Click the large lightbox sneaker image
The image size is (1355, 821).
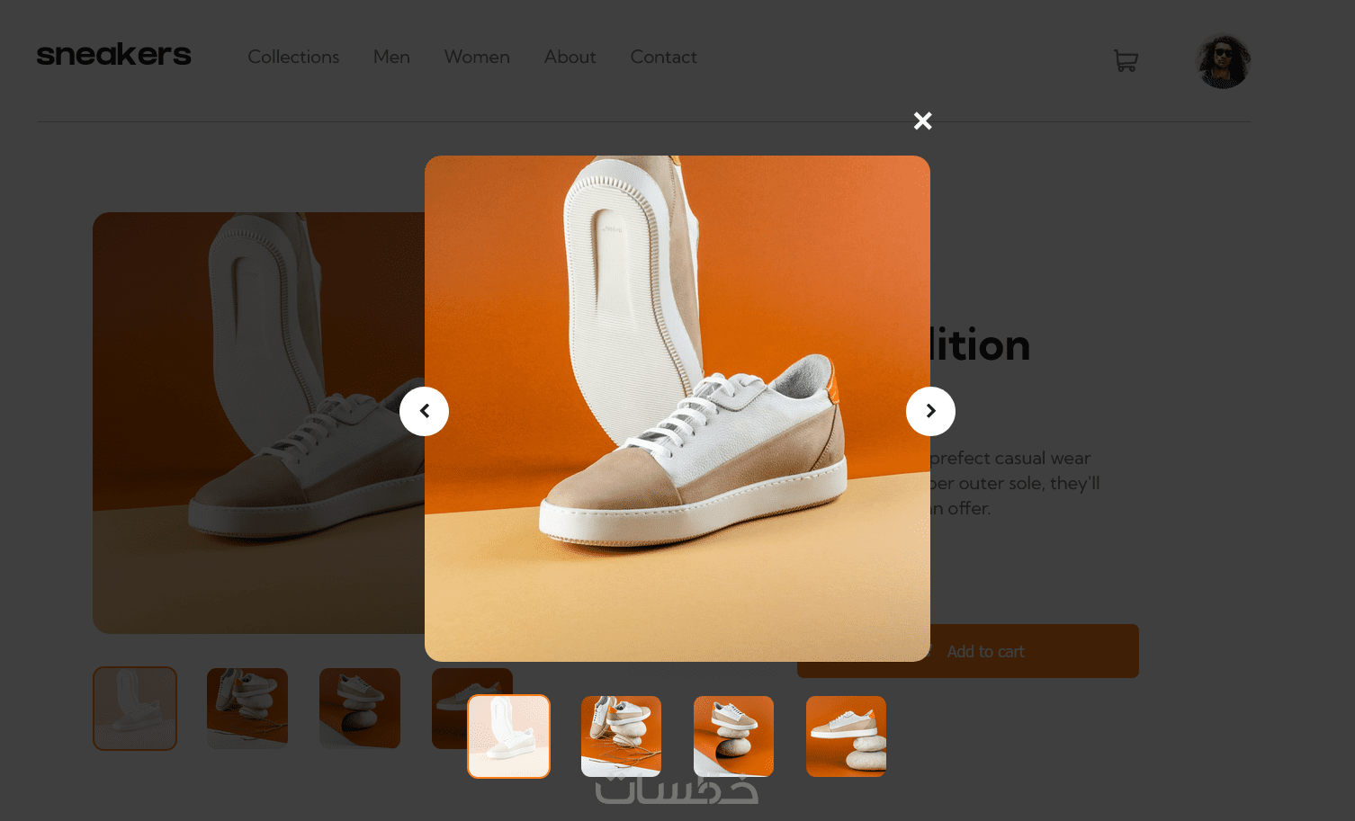point(677,408)
